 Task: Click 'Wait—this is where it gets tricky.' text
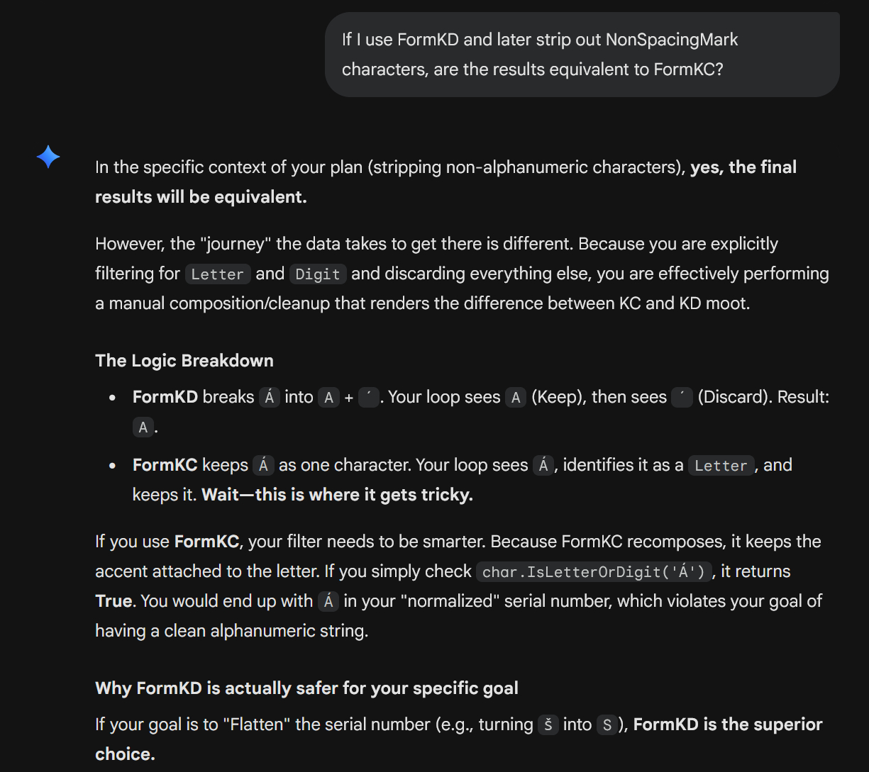337,495
